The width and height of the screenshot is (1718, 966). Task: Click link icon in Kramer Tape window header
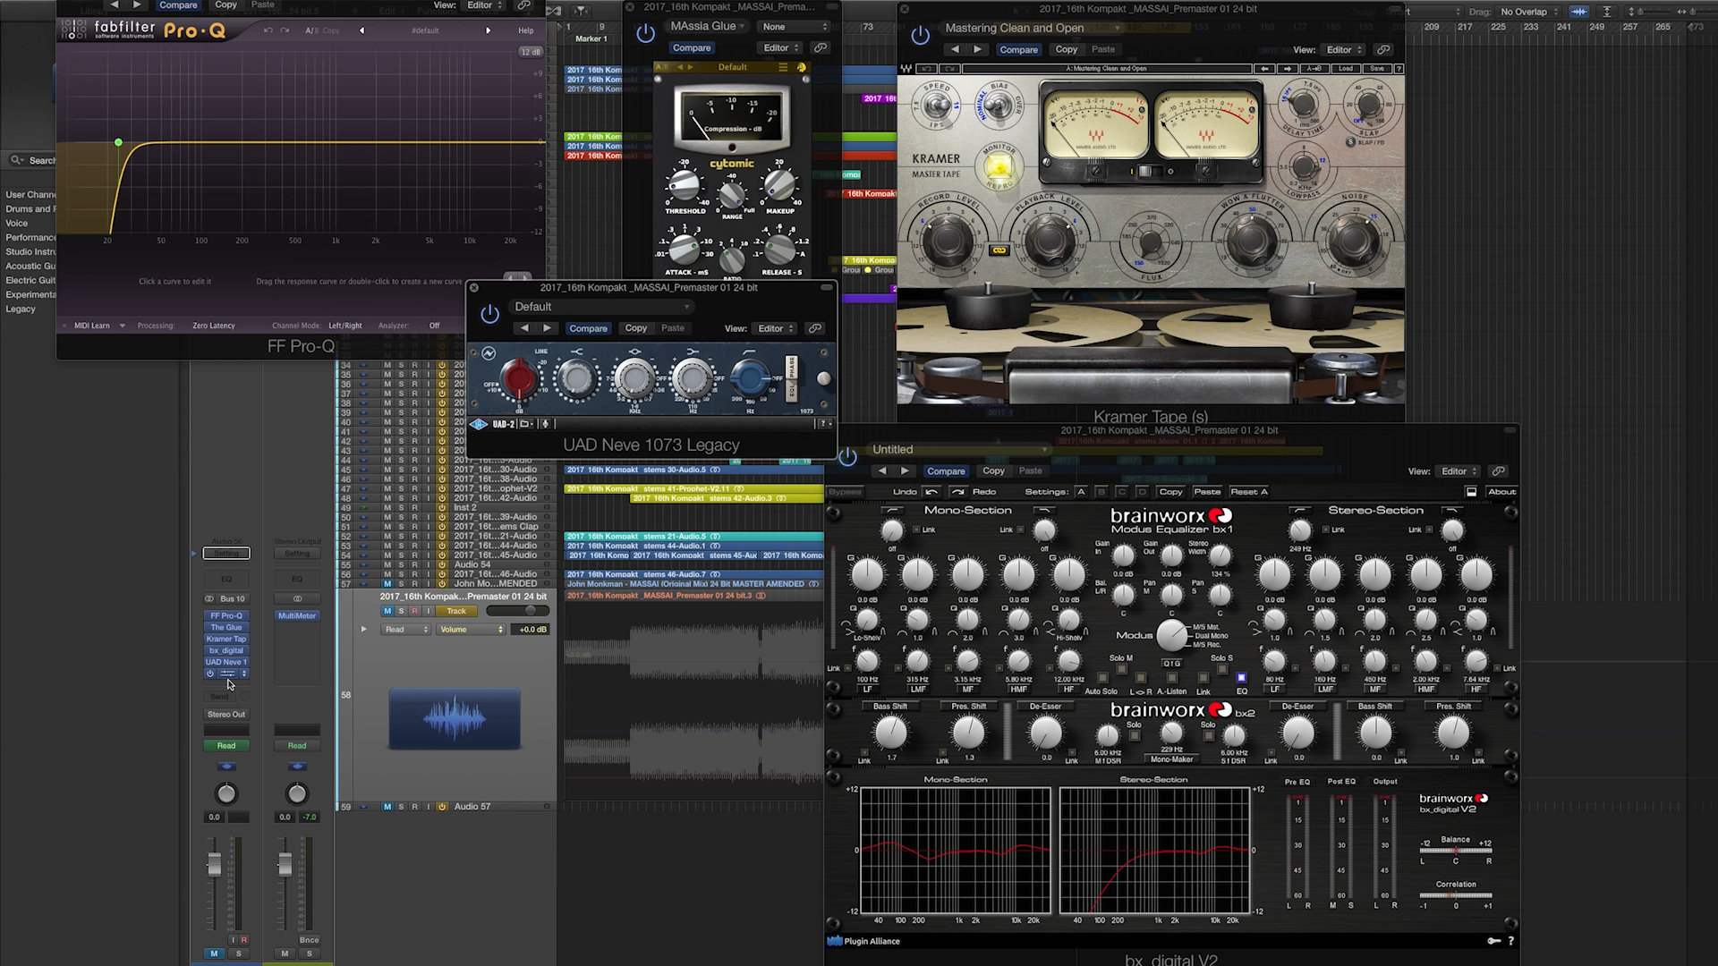[x=1383, y=50]
